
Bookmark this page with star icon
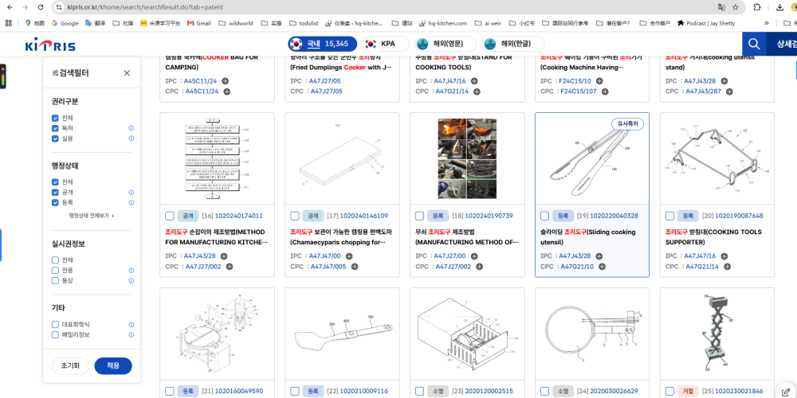click(x=736, y=8)
